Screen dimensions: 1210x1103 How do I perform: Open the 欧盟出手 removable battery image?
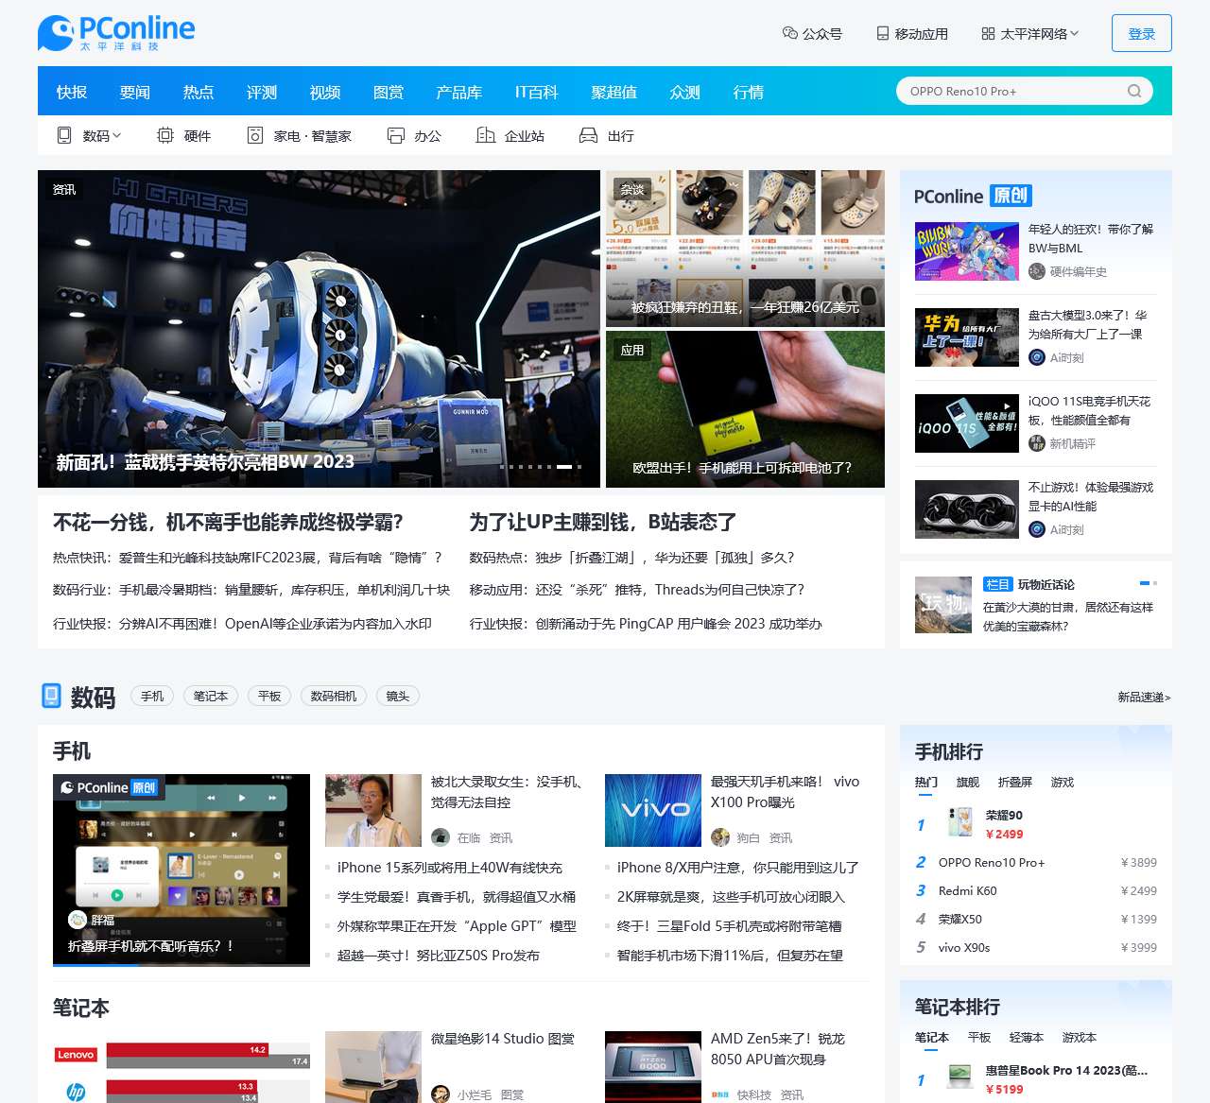[x=745, y=409]
